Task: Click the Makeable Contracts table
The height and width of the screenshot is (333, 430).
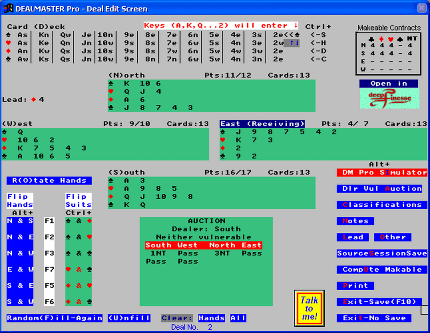Action: click(x=388, y=54)
